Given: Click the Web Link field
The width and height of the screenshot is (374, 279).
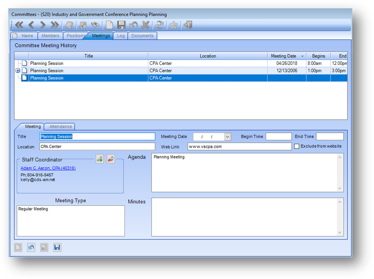Looking at the screenshot, I should point(240,146).
